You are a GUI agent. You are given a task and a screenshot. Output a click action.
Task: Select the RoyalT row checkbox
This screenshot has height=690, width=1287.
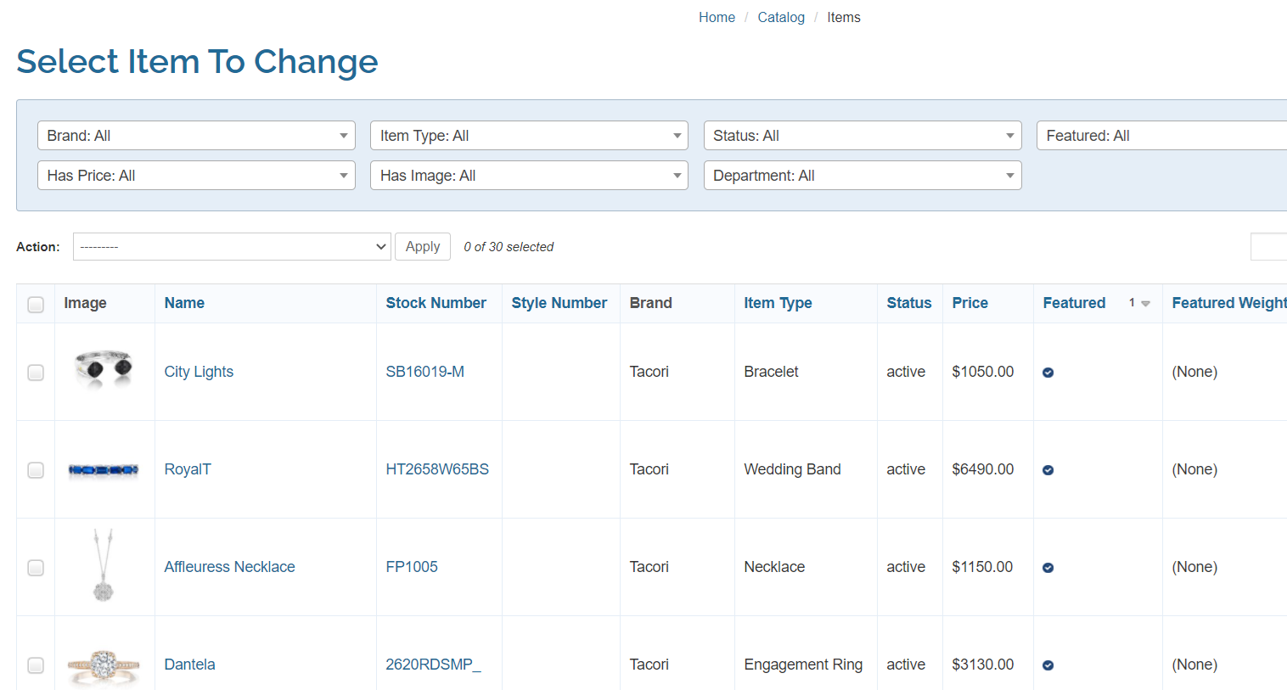(x=36, y=470)
